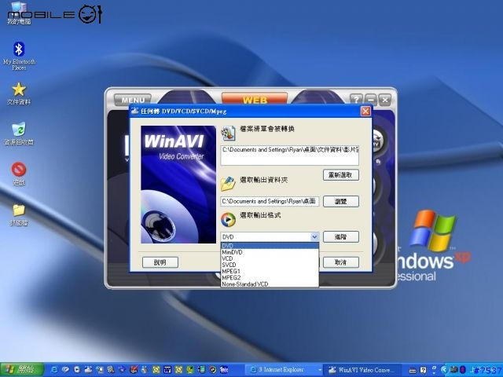503x377 pixels.
Task: Choose VCD in the format list
Action: pyautogui.click(x=270, y=258)
